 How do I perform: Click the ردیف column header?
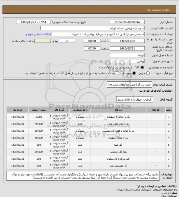point(169,110)
